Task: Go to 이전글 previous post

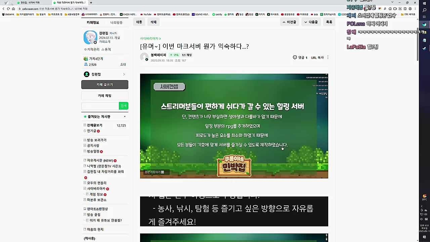Action: (290, 22)
